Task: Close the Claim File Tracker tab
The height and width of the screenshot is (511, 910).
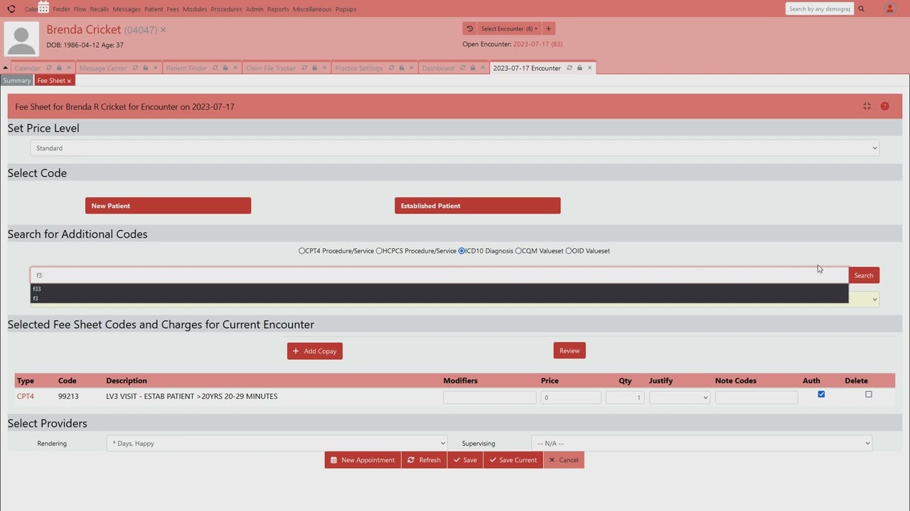Action: coord(325,68)
